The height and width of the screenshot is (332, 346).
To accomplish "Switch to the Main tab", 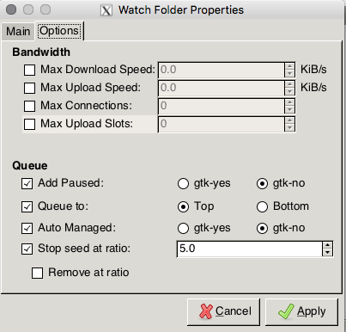I will point(18,32).
